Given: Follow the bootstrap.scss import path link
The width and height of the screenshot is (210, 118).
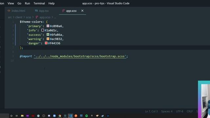Looking at the screenshot, I should tap(80, 56).
